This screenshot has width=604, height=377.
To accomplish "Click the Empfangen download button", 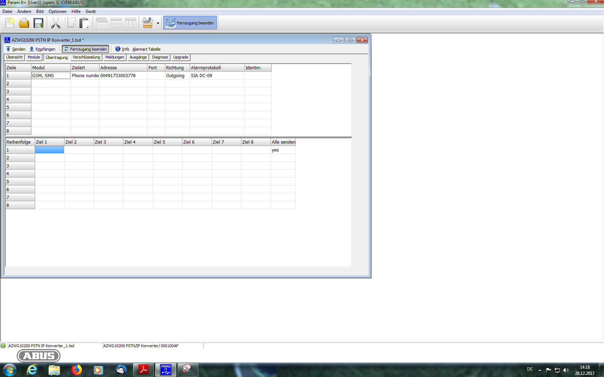I will pyautogui.click(x=42, y=49).
